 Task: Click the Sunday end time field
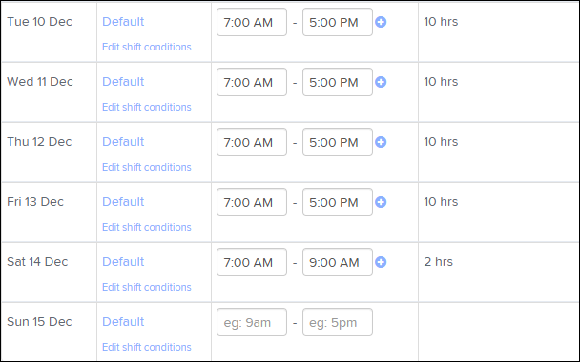click(338, 322)
